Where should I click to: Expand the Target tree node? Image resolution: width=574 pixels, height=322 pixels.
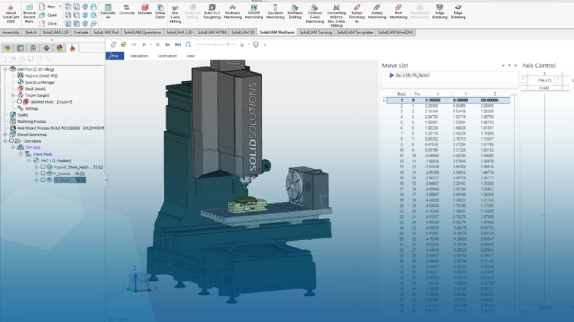[13, 95]
